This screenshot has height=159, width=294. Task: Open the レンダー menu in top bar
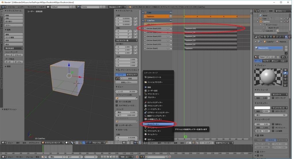[x=21, y=7]
